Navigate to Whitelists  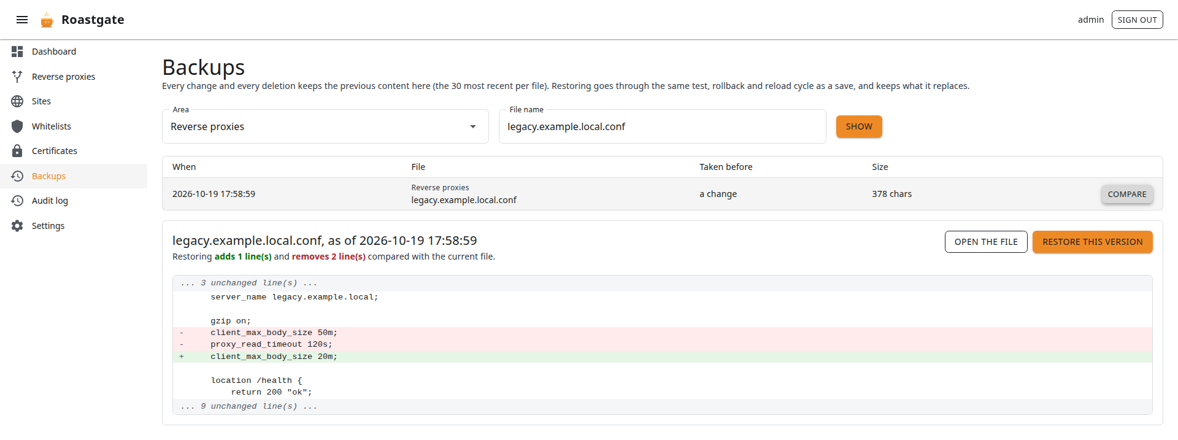74,126
